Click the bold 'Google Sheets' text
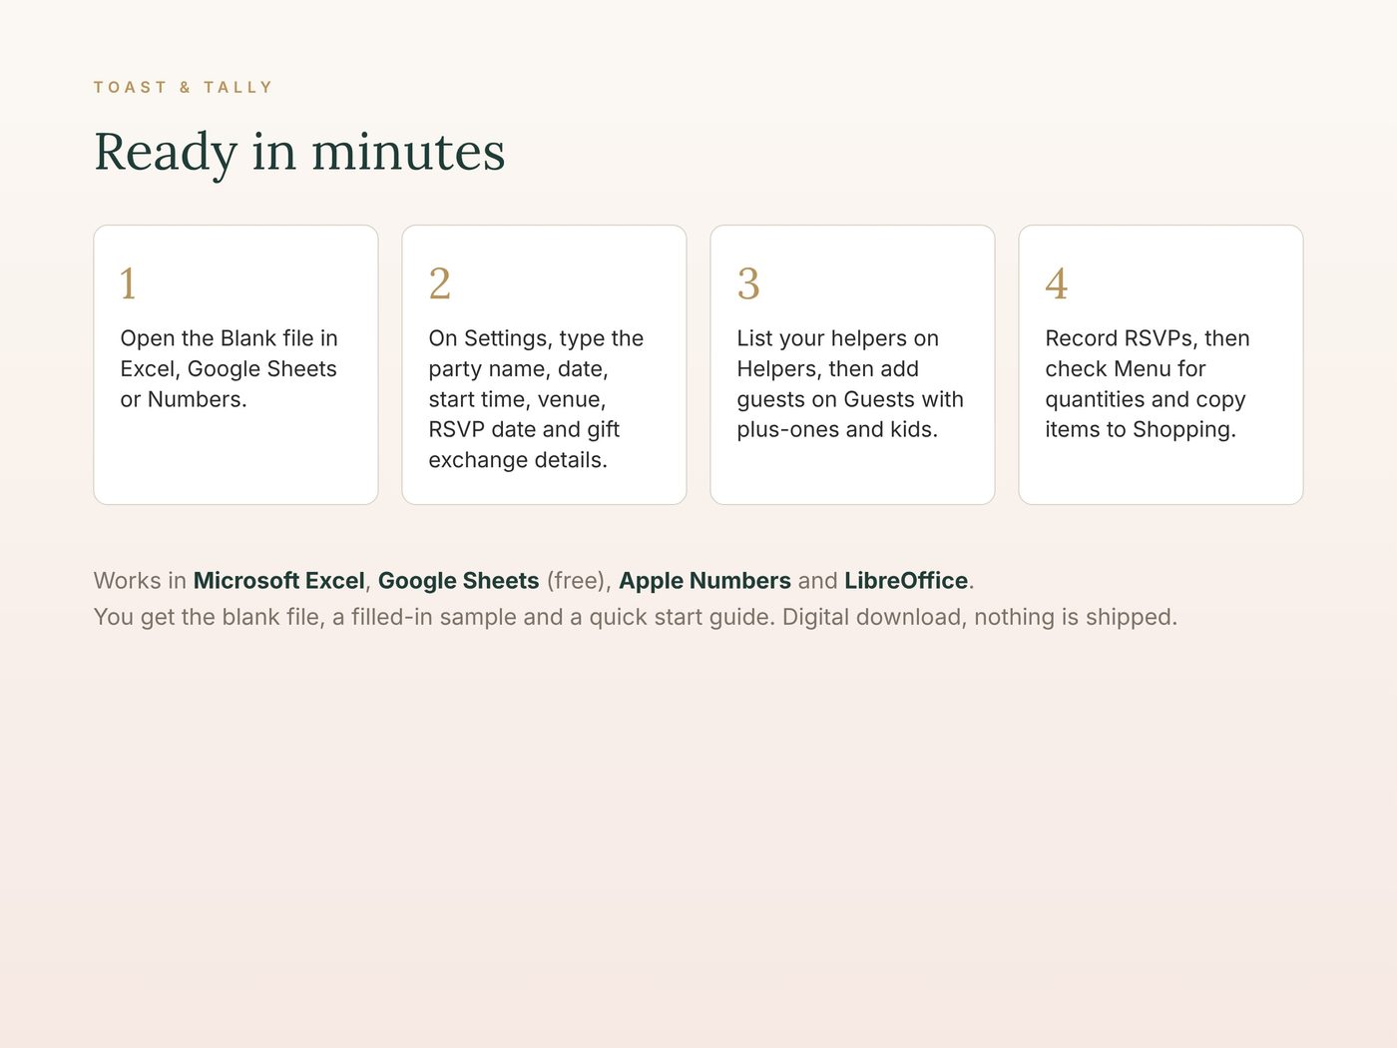The image size is (1397, 1048). coord(459,581)
